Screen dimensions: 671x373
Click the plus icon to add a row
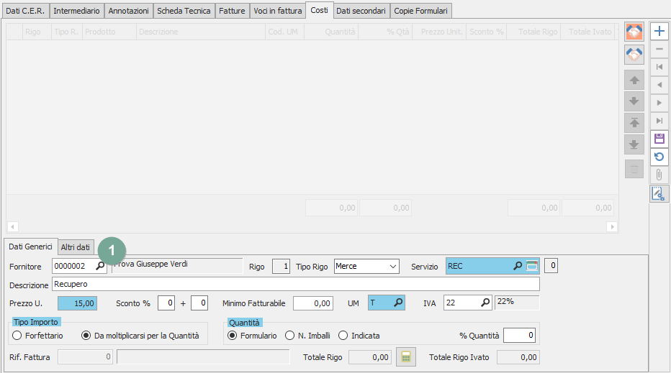click(659, 32)
